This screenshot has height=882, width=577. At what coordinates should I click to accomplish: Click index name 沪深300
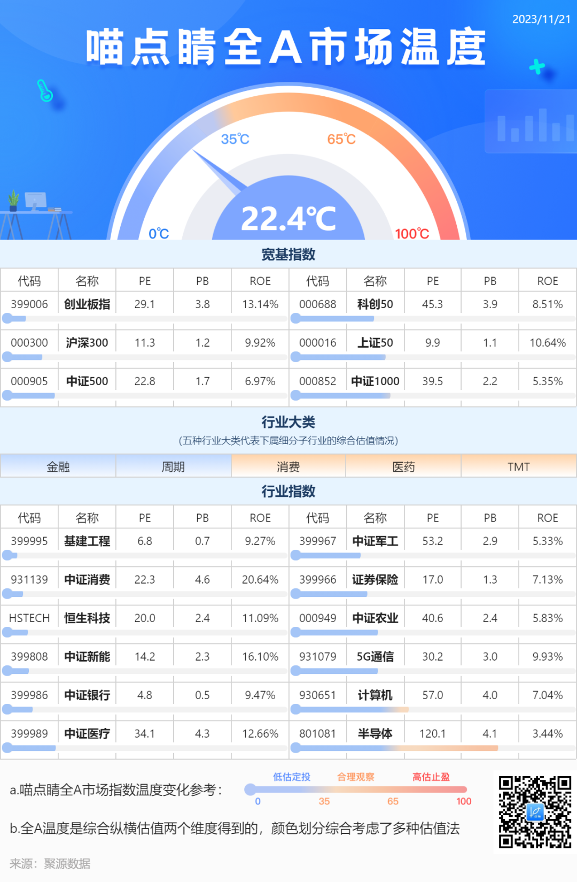tap(87, 343)
